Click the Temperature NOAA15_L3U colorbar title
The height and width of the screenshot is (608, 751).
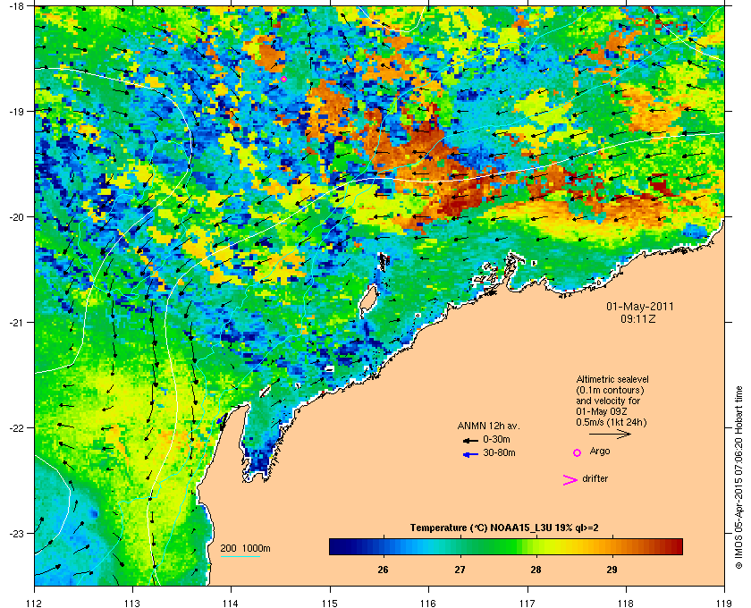pos(504,528)
